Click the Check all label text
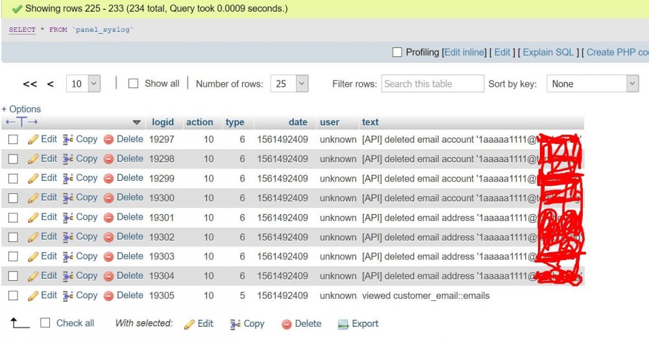649x345 pixels. coord(75,323)
